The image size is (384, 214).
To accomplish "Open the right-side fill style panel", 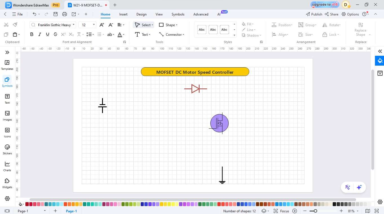I will [x=380, y=61].
